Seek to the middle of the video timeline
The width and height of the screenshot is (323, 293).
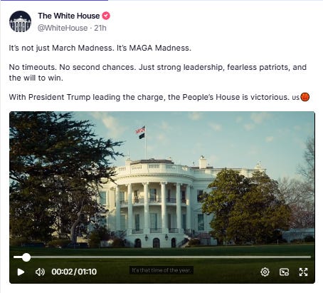pos(162,257)
